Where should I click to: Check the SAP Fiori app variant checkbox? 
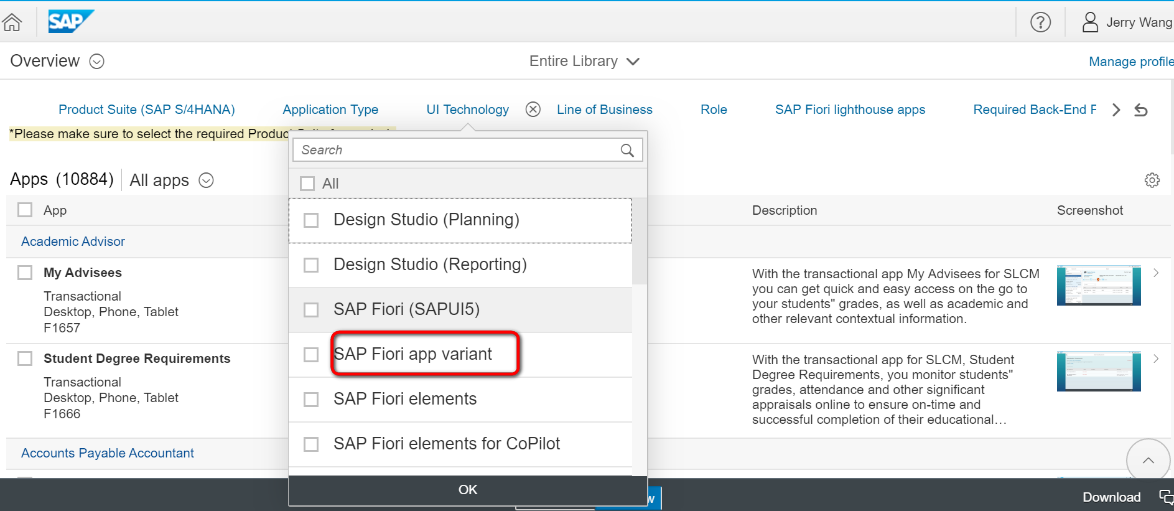(311, 355)
